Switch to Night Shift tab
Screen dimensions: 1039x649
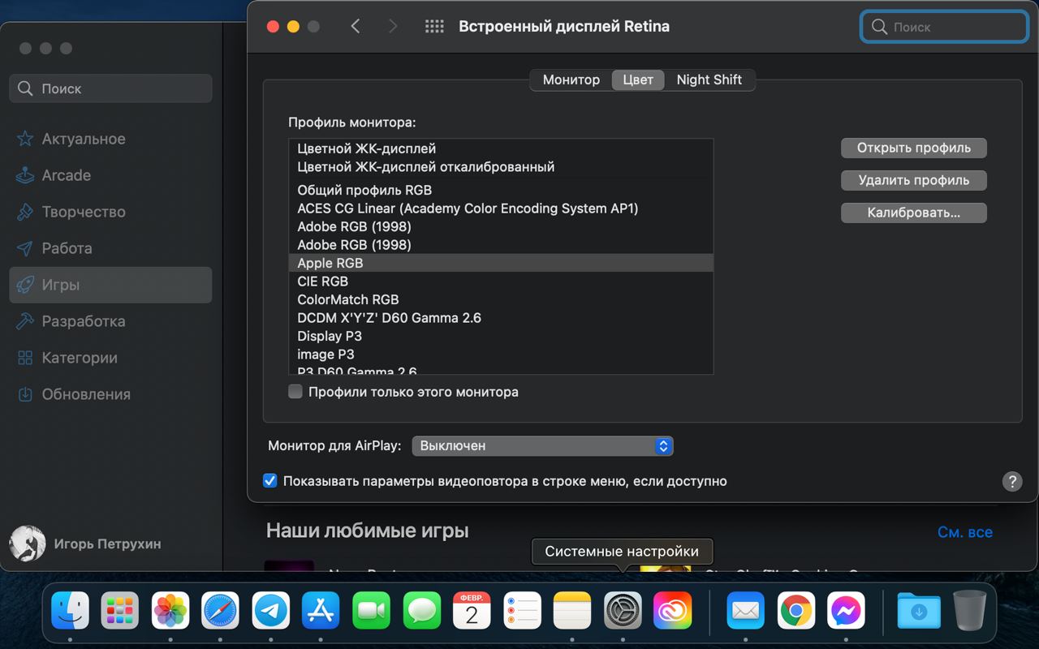709,80
